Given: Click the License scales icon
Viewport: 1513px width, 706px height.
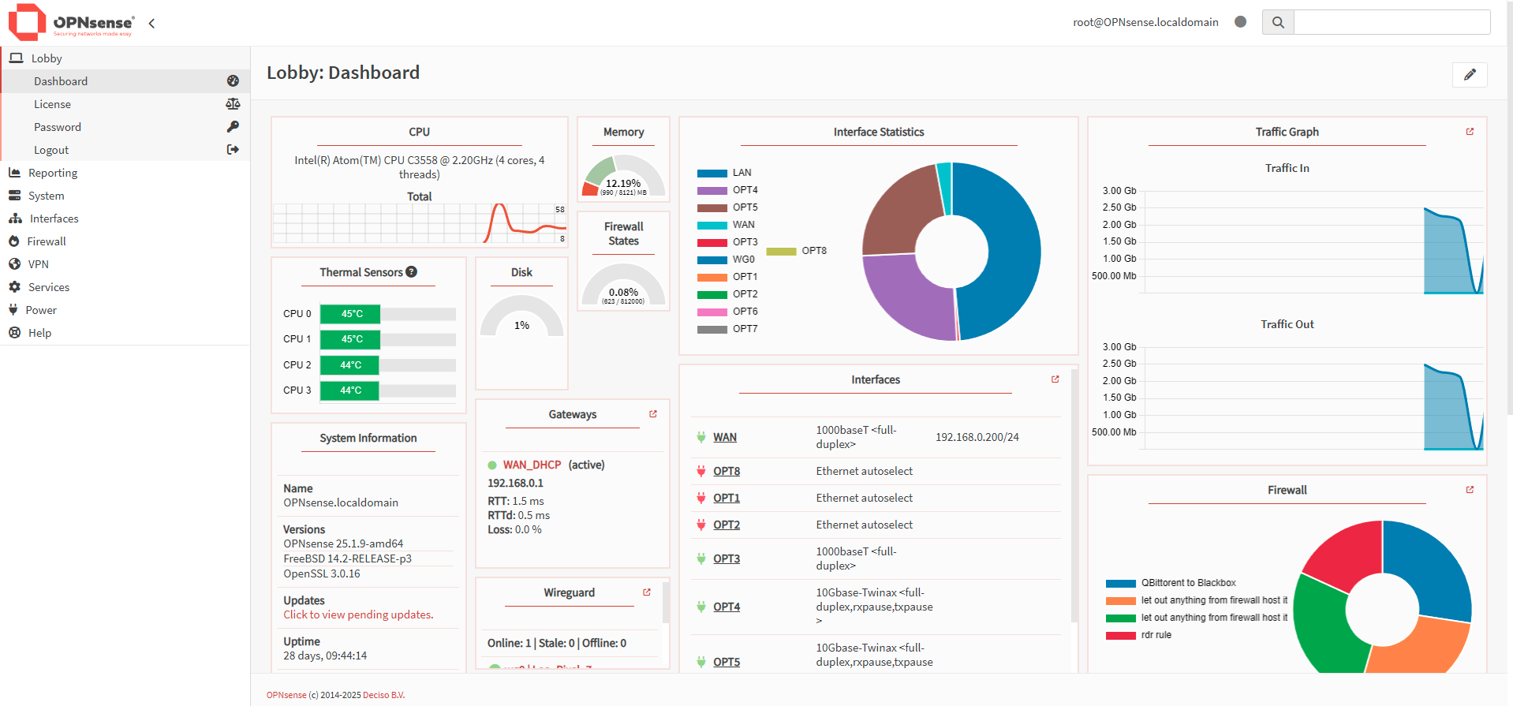Looking at the screenshot, I should click(x=233, y=104).
